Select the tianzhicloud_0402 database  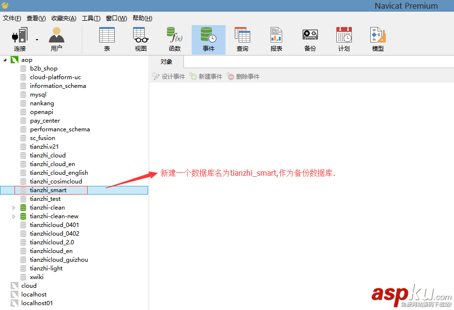[x=54, y=233]
